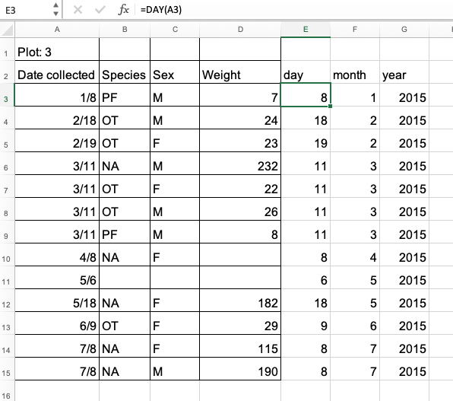Click the select-all corner triangle
Screen dimensions: 453x401
pyautogui.click(x=8, y=30)
